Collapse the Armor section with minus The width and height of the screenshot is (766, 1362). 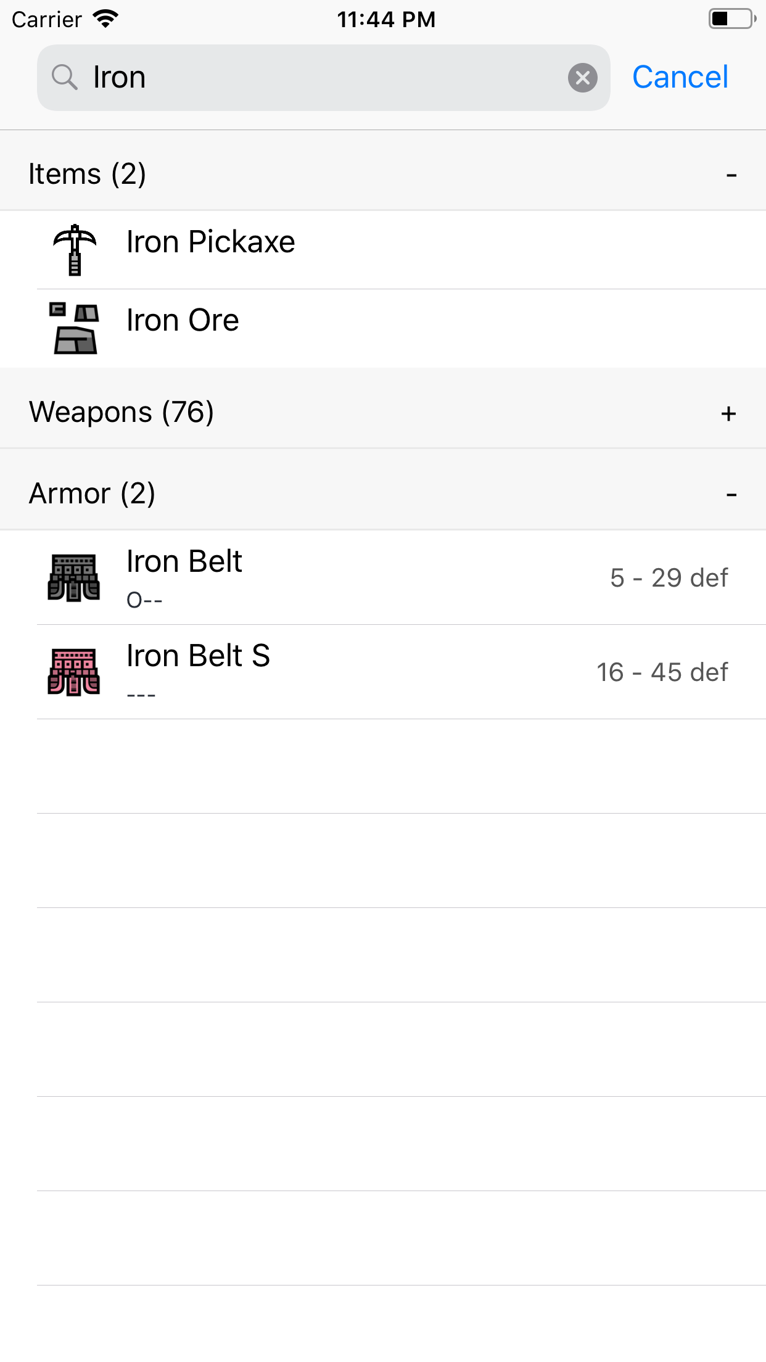pyautogui.click(x=731, y=495)
